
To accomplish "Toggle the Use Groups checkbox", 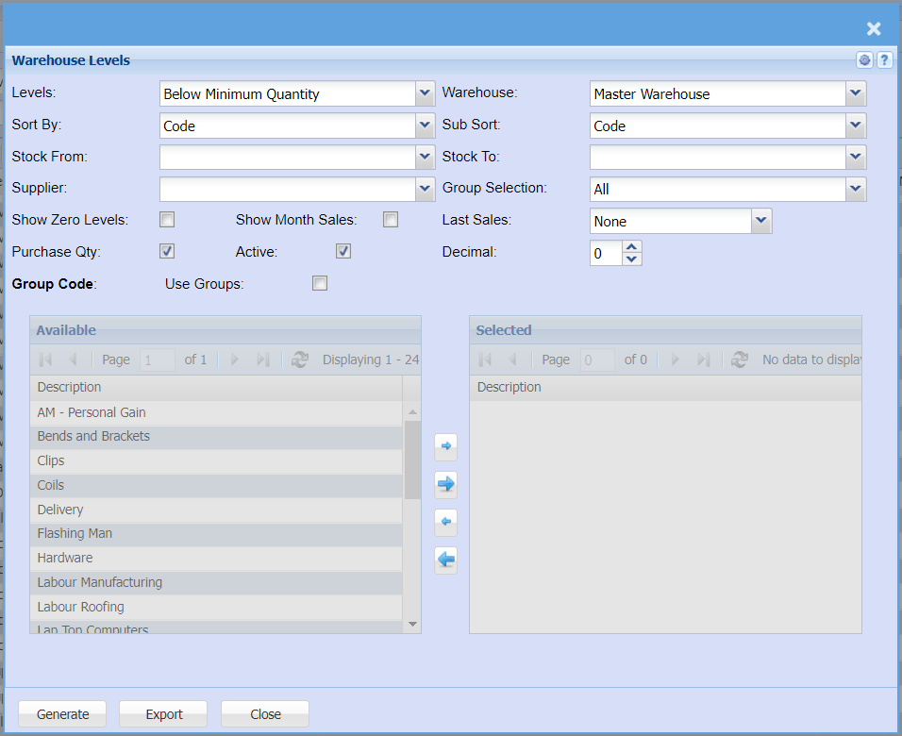I will click(320, 283).
